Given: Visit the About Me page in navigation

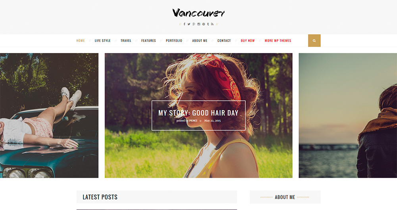Looking at the screenshot, I should click(200, 41).
